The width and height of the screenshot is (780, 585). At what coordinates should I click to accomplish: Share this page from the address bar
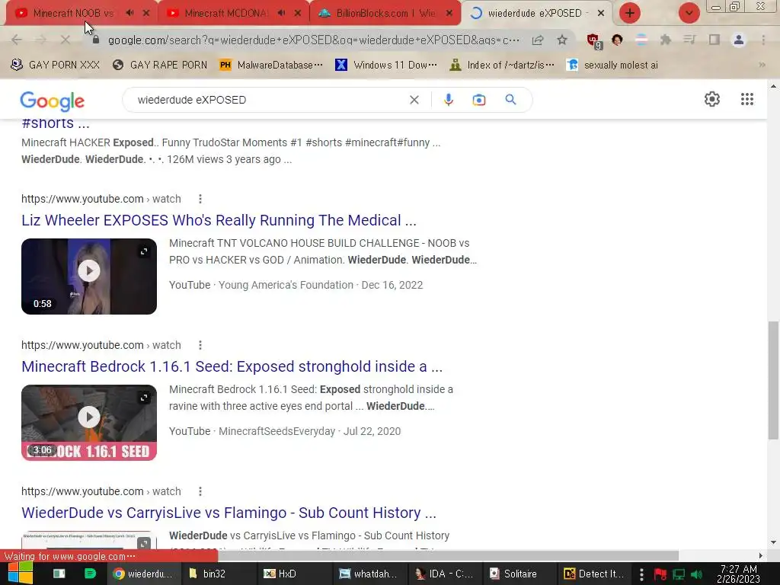click(538, 40)
